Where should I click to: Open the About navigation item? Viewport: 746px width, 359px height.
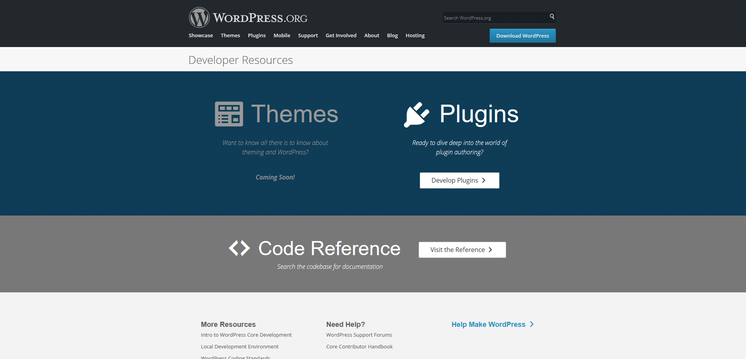coord(372,35)
